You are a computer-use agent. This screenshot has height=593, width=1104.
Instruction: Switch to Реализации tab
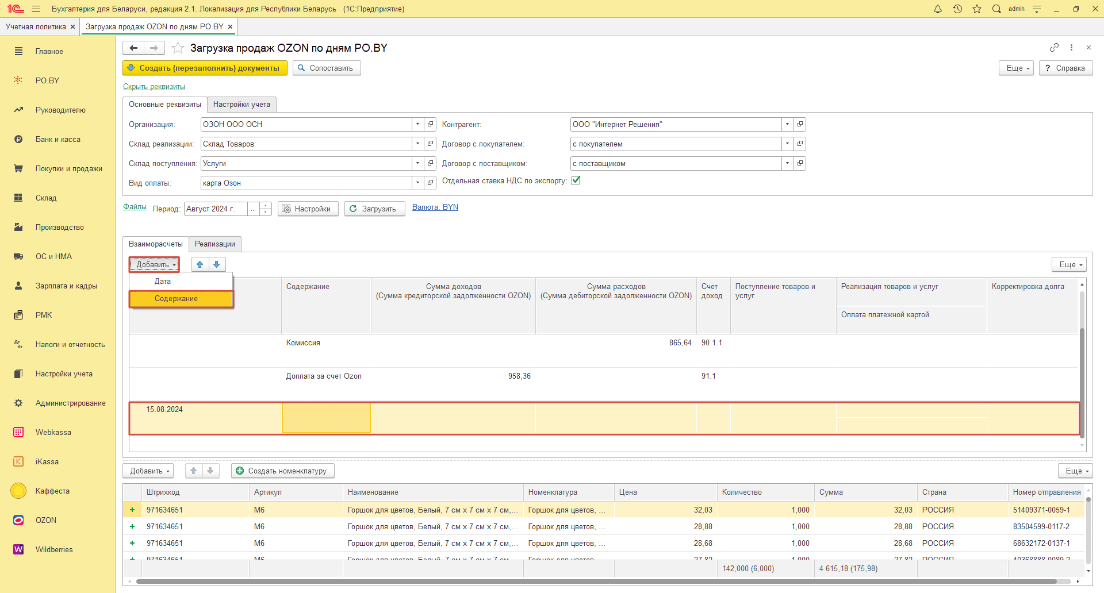pos(215,244)
